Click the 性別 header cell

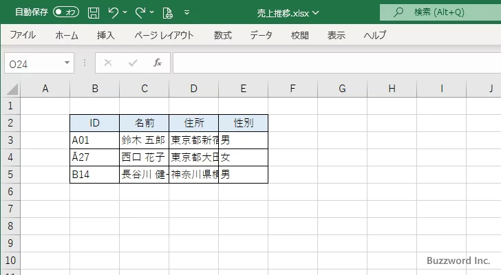[243, 123]
